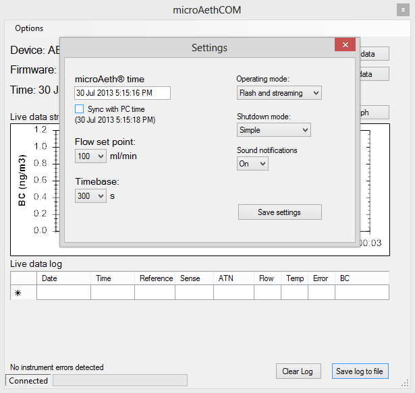This screenshot has width=415, height=393.
Task: Close the Settings dialog
Action: point(345,45)
